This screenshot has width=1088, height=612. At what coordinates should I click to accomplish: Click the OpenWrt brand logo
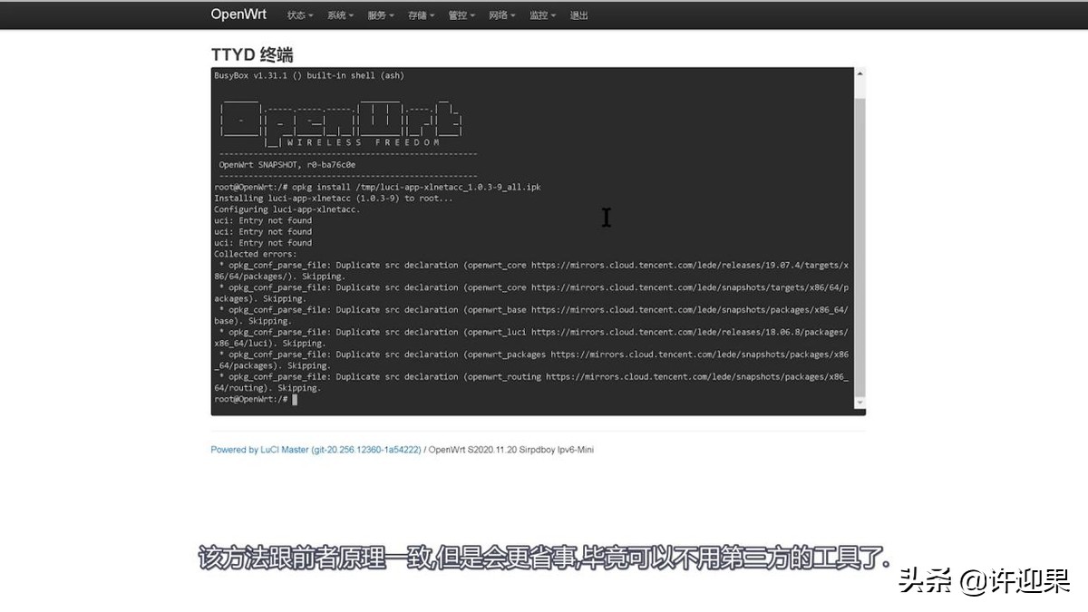tap(238, 15)
